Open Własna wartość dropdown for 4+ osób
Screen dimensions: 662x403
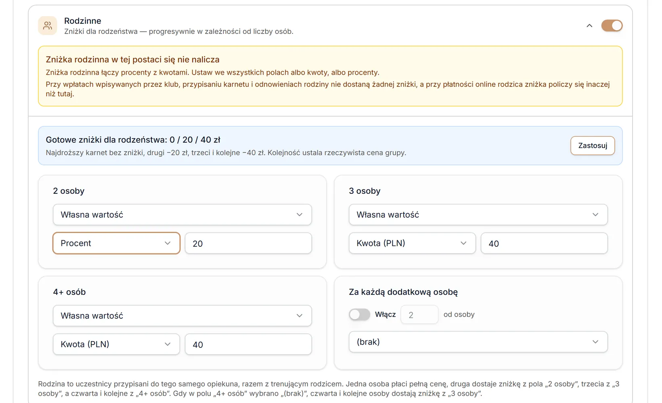182,315
